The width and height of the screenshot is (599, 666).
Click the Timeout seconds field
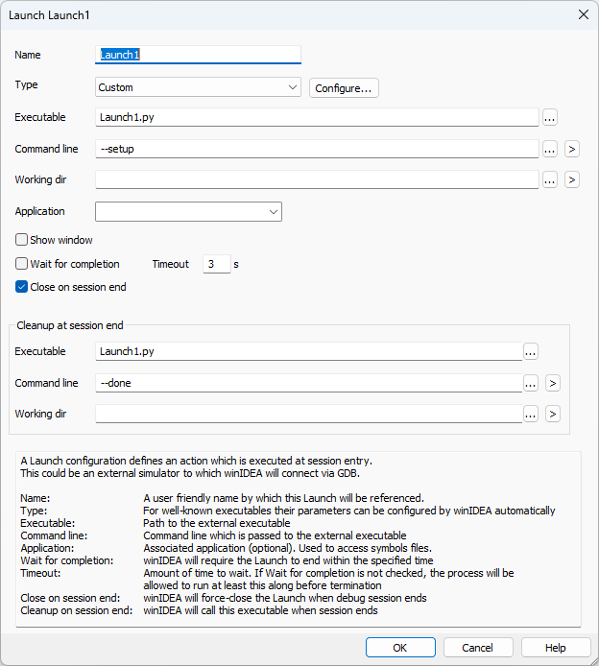pyautogui.click(x=216, y=264)
